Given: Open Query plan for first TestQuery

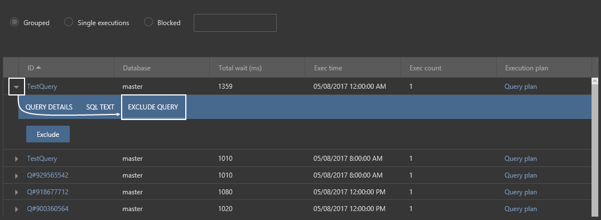Looking at the screenshot, I should pos(521,87).
